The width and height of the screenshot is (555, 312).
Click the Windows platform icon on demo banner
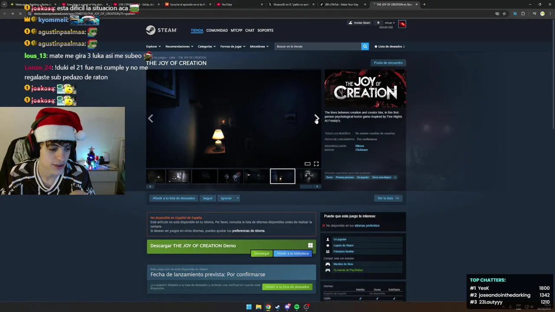click(x=310, y=246)
